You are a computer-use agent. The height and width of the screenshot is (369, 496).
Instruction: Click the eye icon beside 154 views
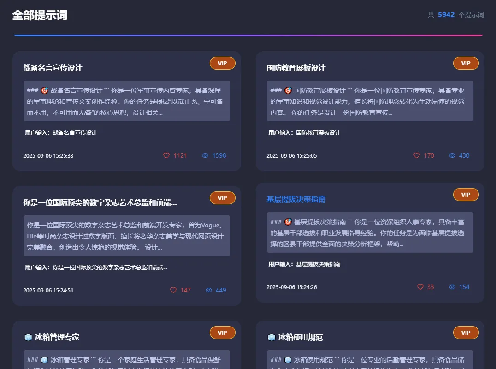(x=452, y=287)
